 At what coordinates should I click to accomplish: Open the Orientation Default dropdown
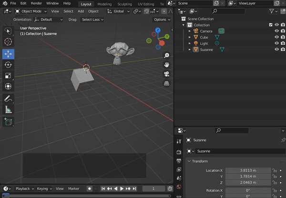(49, 20)
